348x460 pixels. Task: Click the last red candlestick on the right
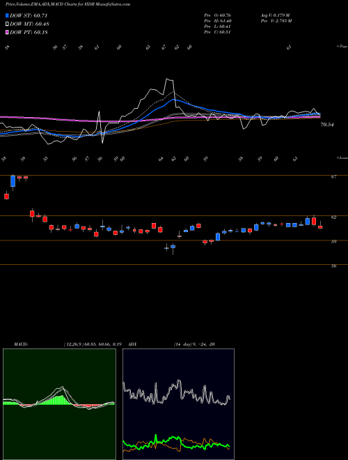pyautogui.click(x=320, y=227)
